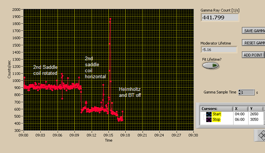The width and height of the screenshot is (265, 153).
Task: Click the Gamma Ray Count value field
Action: coord(220,18)
